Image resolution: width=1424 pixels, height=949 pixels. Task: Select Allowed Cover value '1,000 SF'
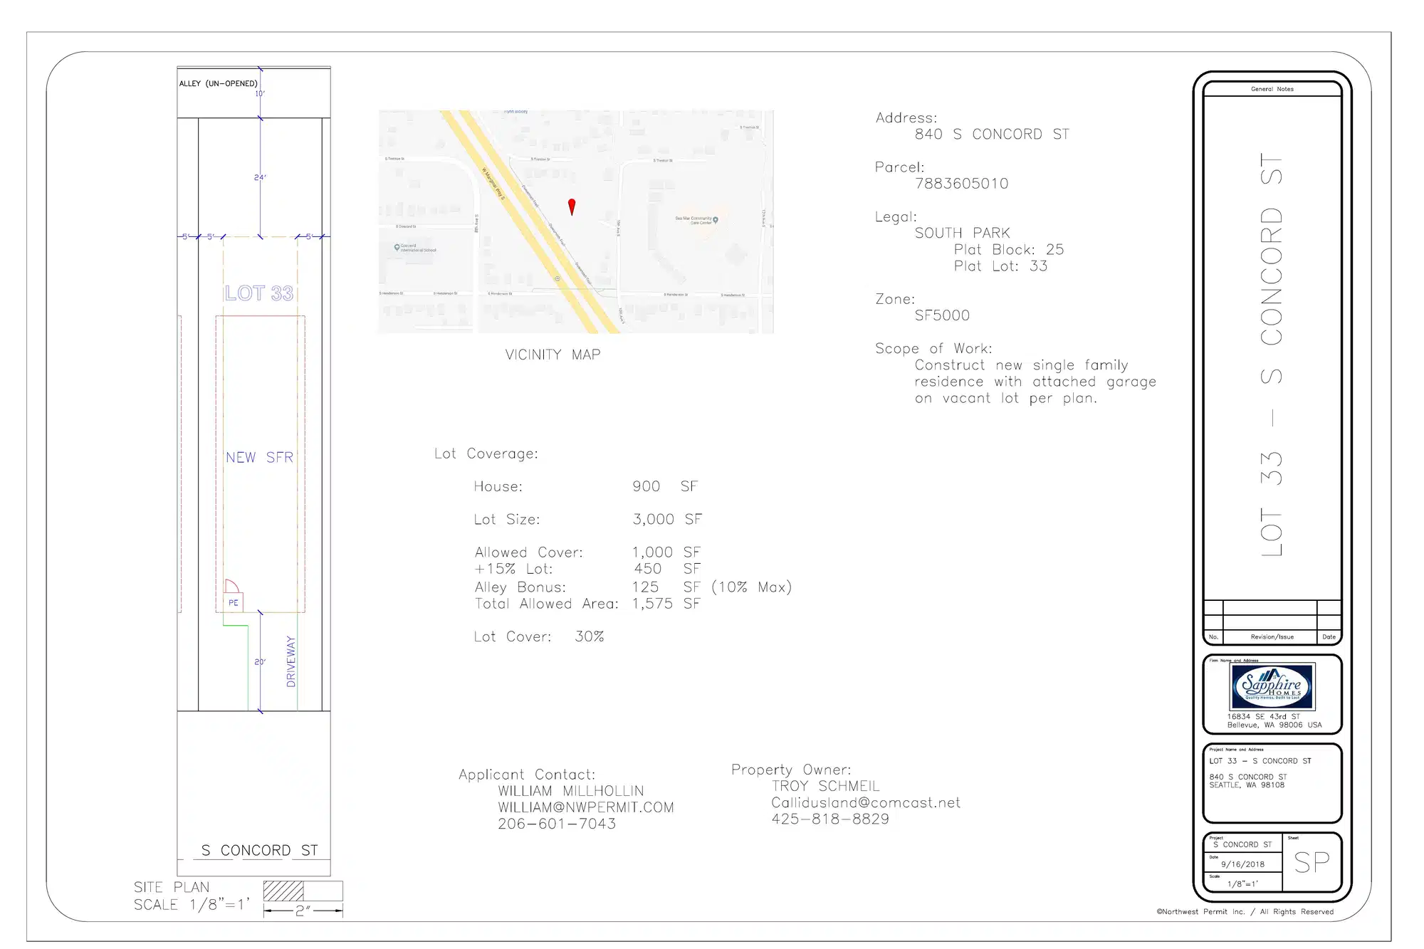(x=666, y=552)
